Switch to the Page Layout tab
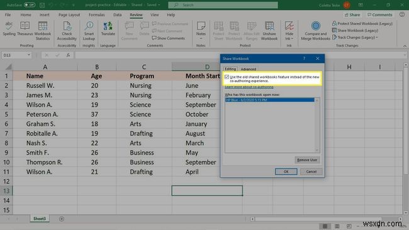Screen dimensions: 409x230 (69, 15)
